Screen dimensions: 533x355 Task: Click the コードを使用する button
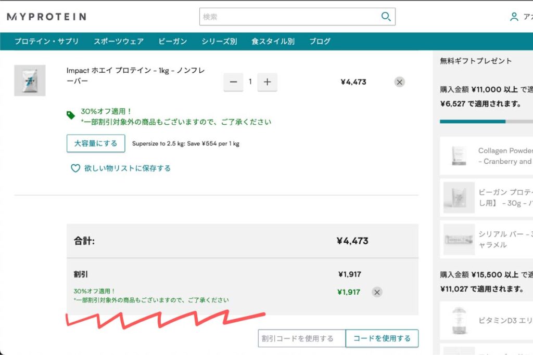pyautogui.click(x=382, y=338)
